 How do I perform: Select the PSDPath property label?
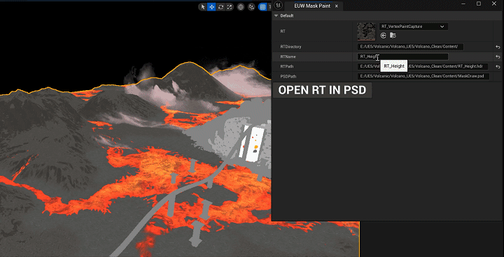tap(288, 77)
